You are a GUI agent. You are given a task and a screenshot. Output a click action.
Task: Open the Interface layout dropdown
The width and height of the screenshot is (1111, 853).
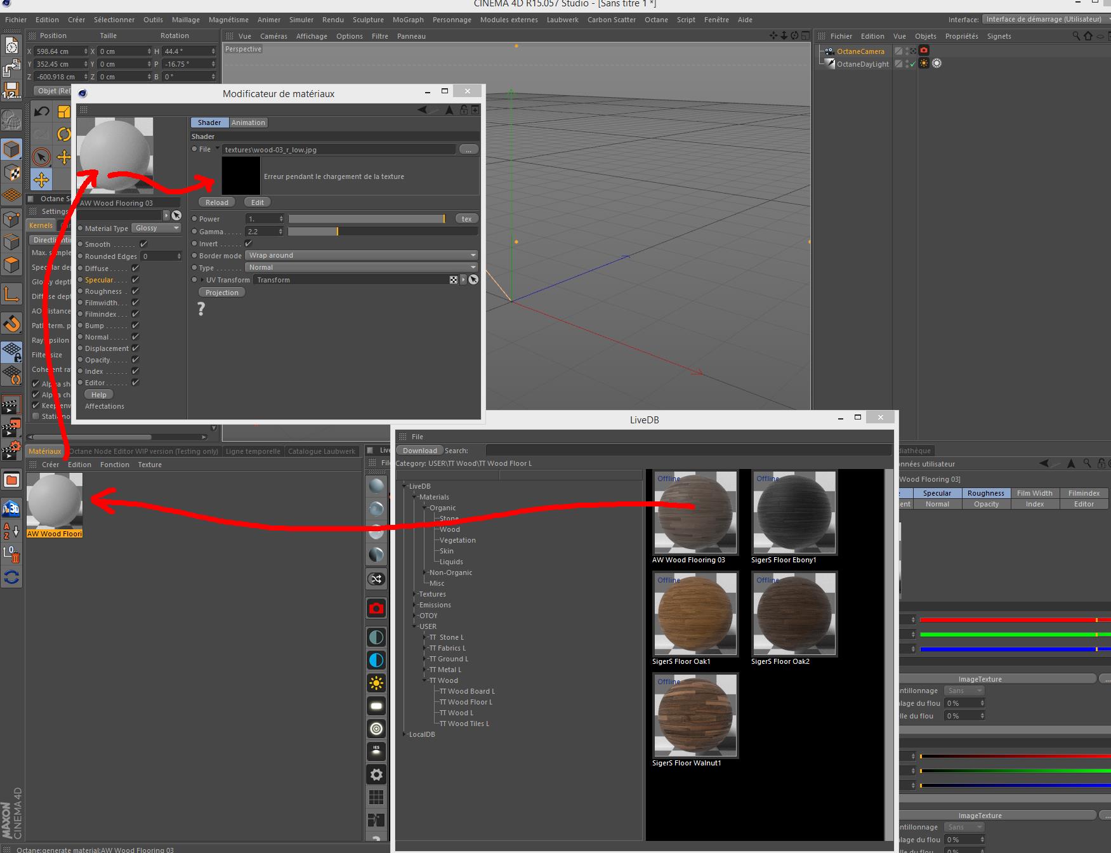click(x=1046, y=19)
